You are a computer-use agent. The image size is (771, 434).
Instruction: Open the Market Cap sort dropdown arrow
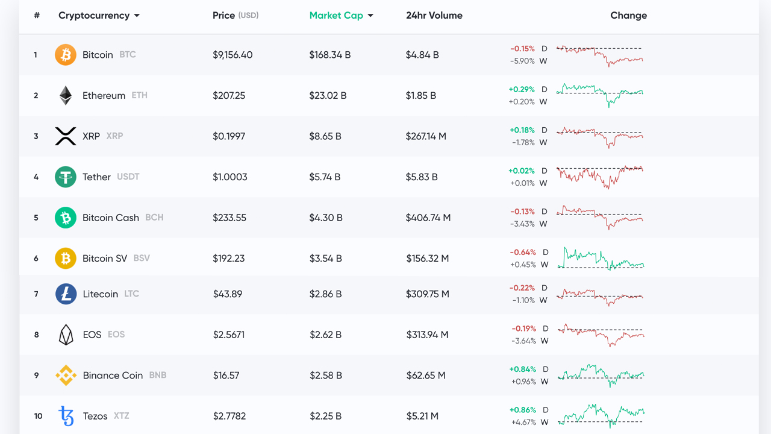[x=370, y=16]
